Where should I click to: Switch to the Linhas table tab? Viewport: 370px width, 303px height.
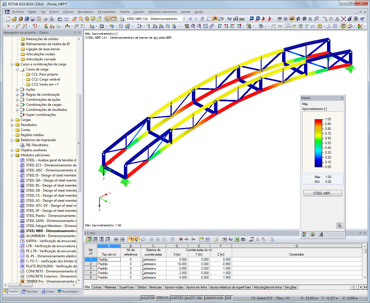coord(97,287)
